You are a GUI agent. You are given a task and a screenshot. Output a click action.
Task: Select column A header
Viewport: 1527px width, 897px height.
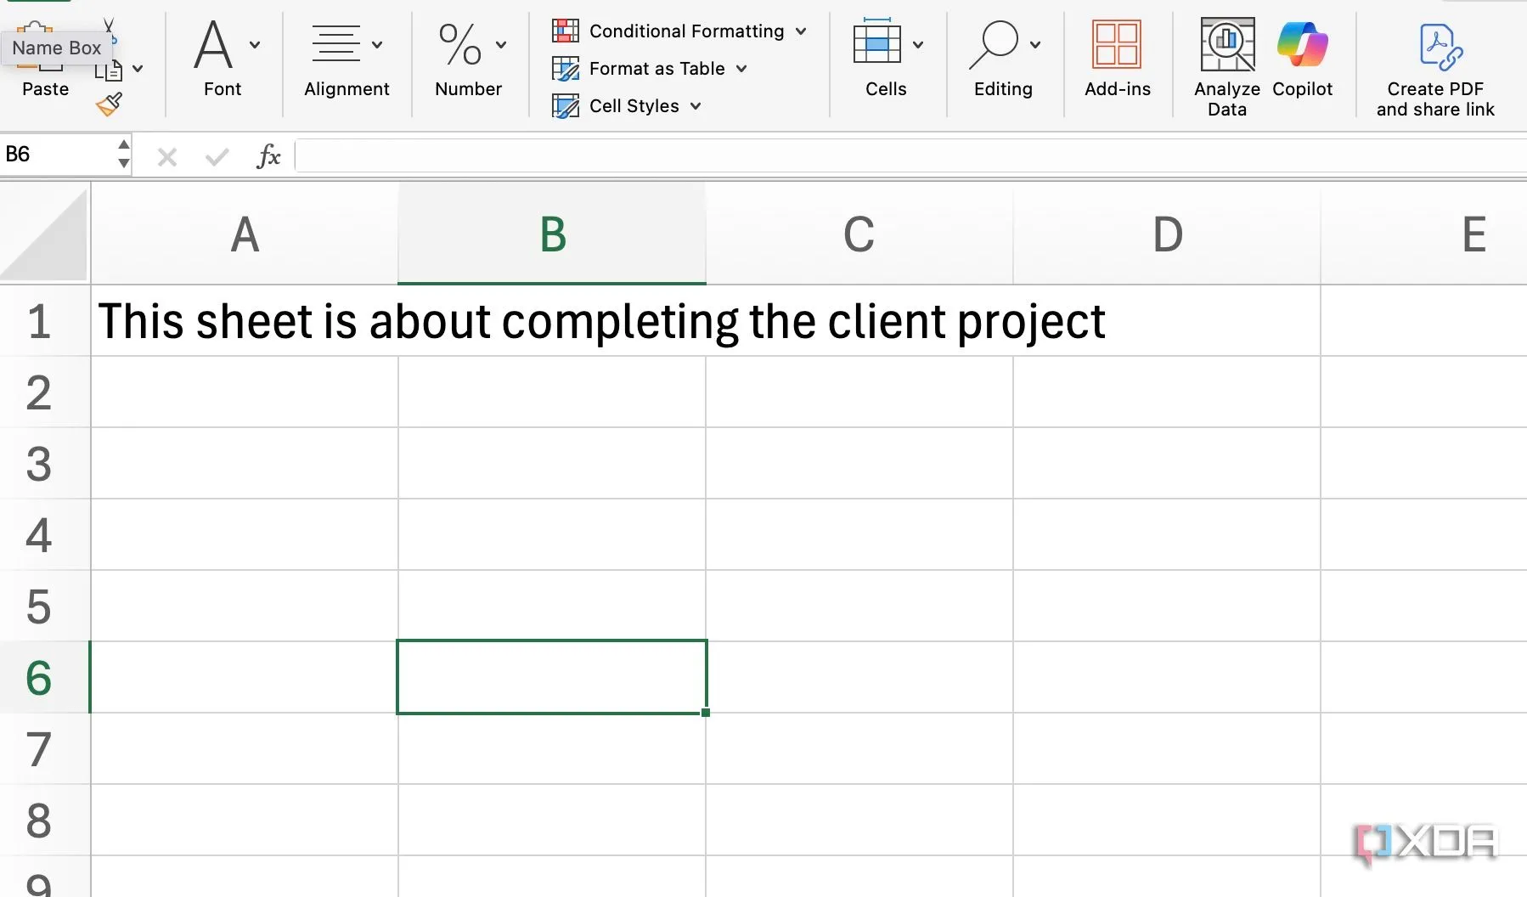[x=245, y=234]
